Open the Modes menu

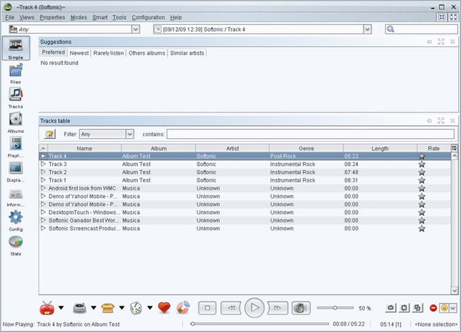click(79, 18)
